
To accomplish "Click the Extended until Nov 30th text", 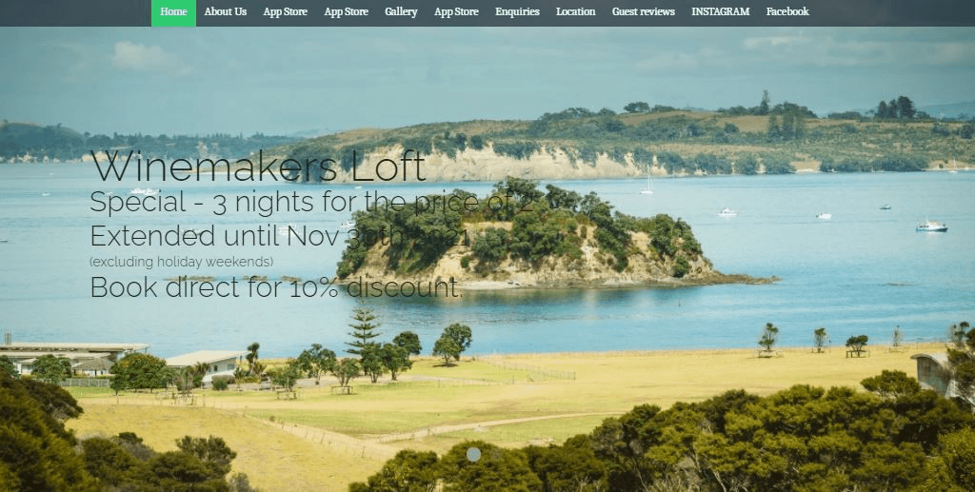I will (280, 236).
